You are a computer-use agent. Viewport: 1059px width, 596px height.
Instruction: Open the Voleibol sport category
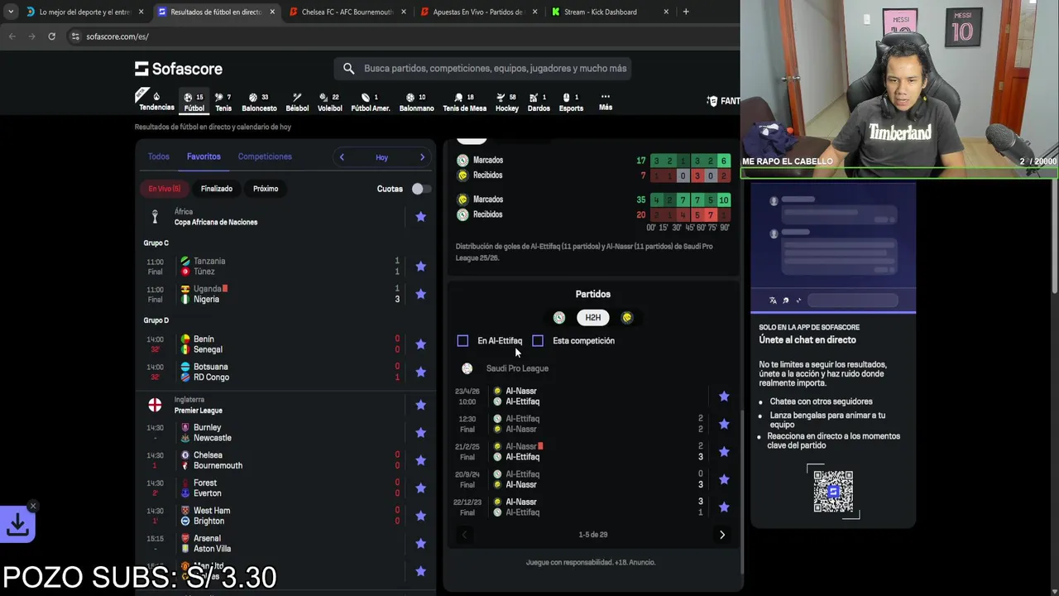329,102
